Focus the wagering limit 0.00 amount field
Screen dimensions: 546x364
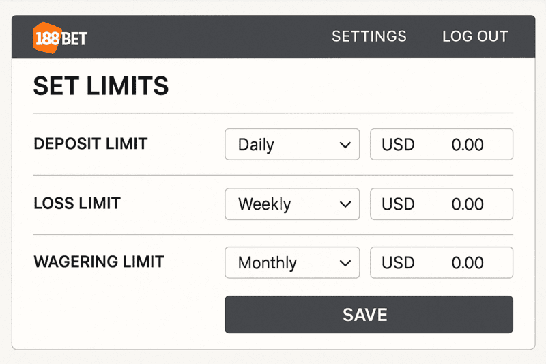click(x=442, y=262)
